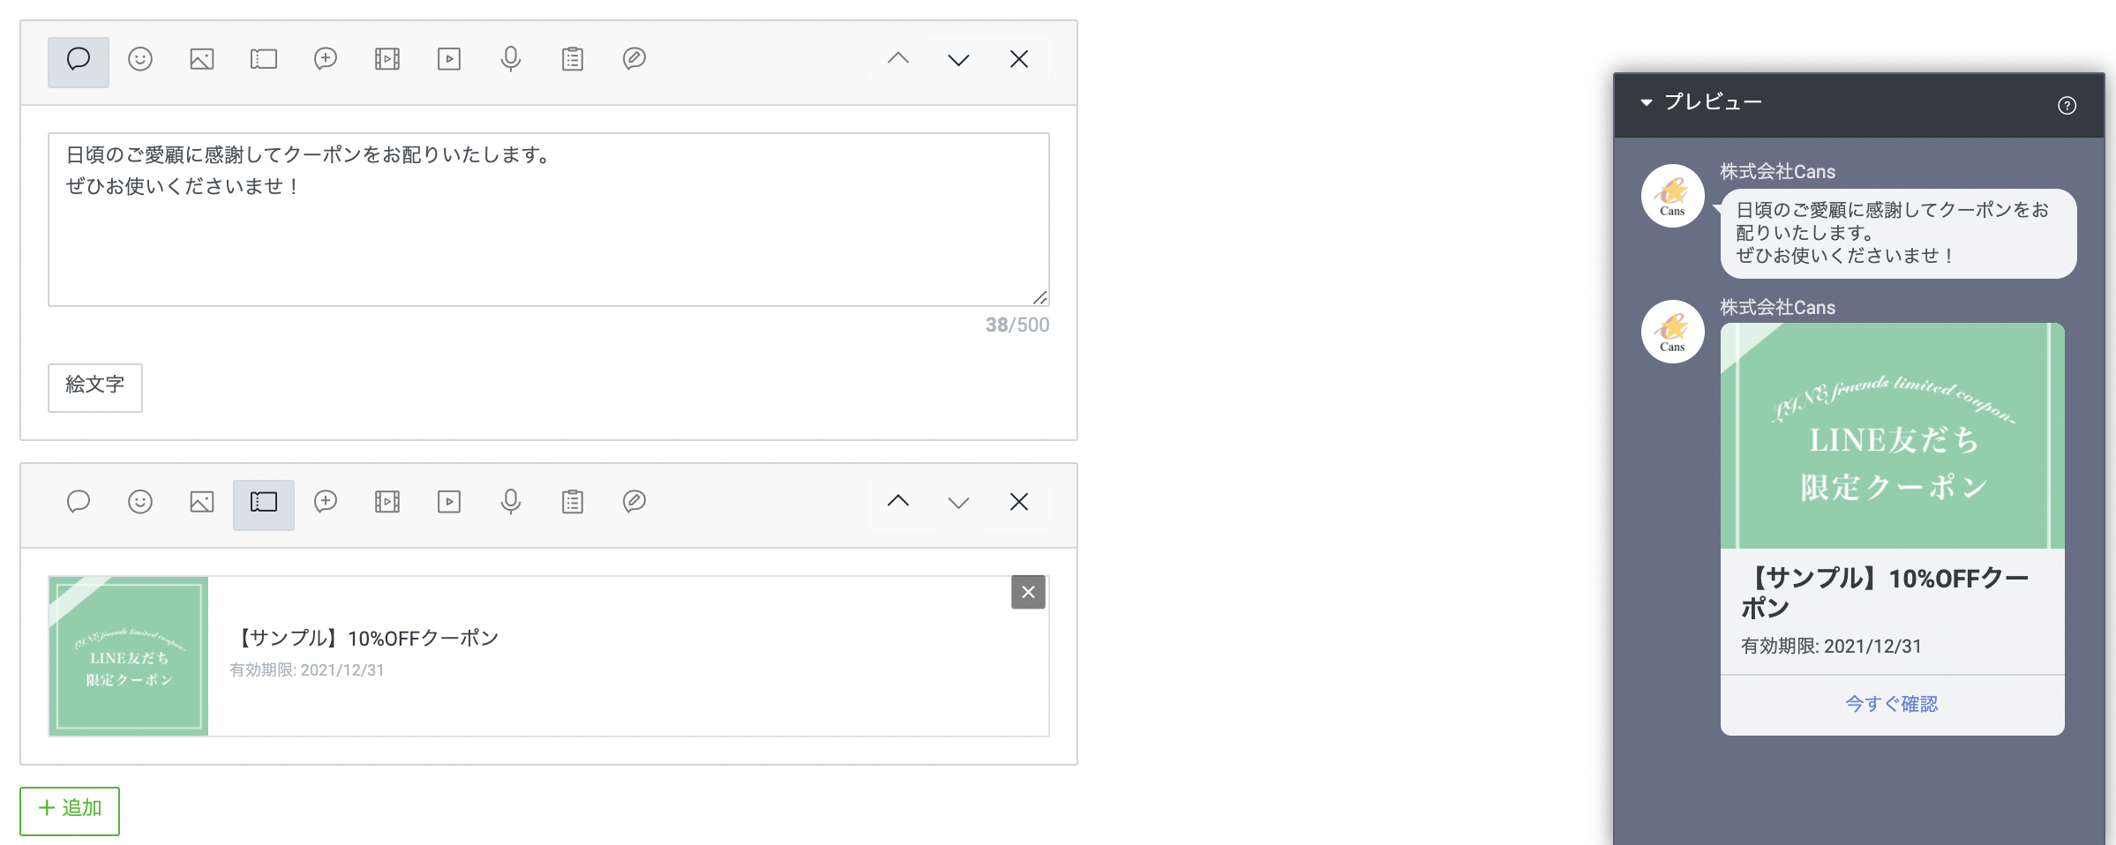This screenshot has height=845, width=2116.
Task: Move the first message block down
Action: click(958, 60)
